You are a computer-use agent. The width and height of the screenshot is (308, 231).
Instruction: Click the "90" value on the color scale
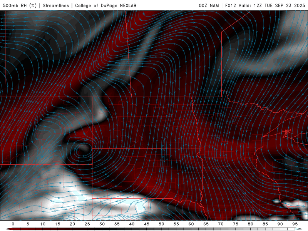pyautogui.click(x=280, y=224)
